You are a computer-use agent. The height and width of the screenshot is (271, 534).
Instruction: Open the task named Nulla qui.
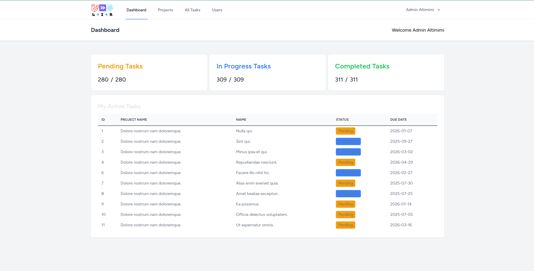[x=244, y=131]
